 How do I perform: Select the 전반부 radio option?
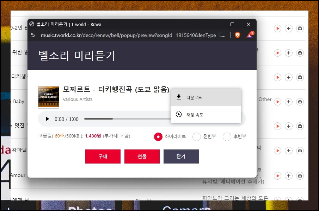197,136
